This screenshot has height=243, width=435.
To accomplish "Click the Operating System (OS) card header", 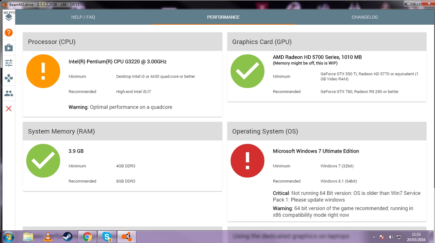I will point(327,131).
